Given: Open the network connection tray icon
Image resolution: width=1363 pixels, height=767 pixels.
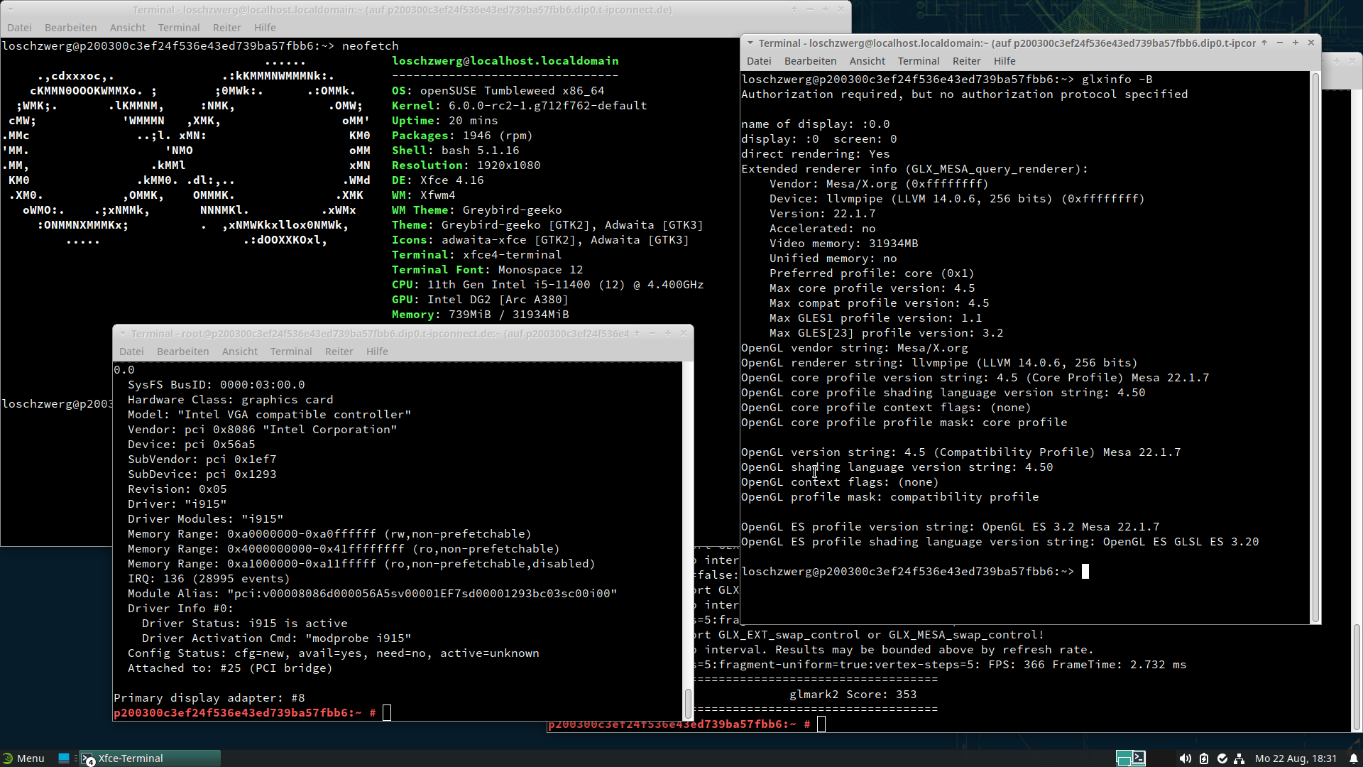Looking at the screenshot, I should pyautogui.click(x=1239, y=758).
